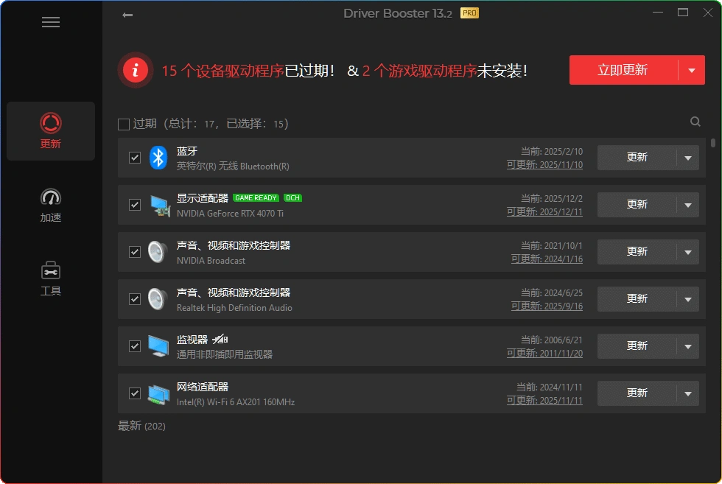Open the Bluetooth row's 更新 dropdown arrow
This screenshot has height=484, width=722.
click(689, 157)
